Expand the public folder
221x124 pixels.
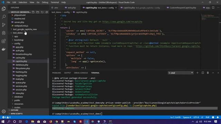(17, 100)
